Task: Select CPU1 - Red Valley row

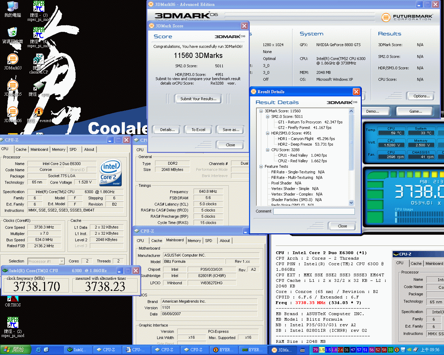Action: 302,155
